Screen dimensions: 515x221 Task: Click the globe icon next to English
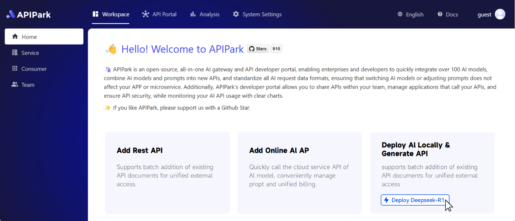(400, 14)
